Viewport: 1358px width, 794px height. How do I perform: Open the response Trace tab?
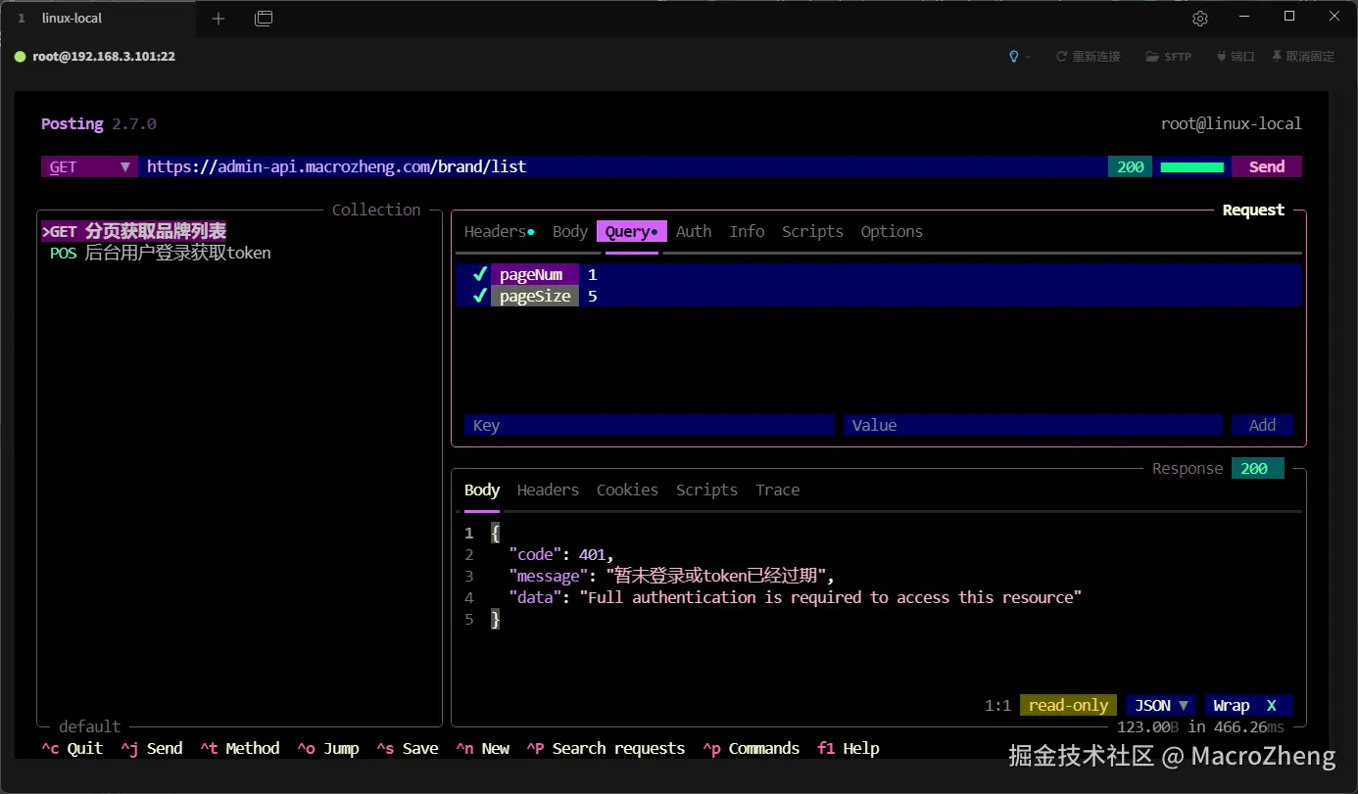(777, 490)
